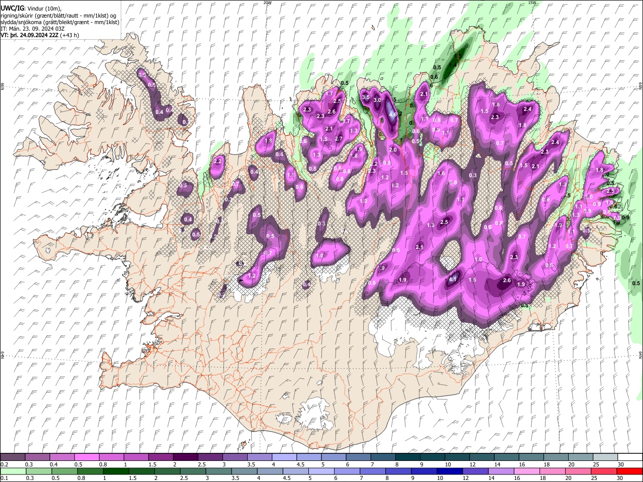
Task: Pick the lavender snow swatch between 4 and 4.5
Action: pyautogui.click(x=284, y=457)
